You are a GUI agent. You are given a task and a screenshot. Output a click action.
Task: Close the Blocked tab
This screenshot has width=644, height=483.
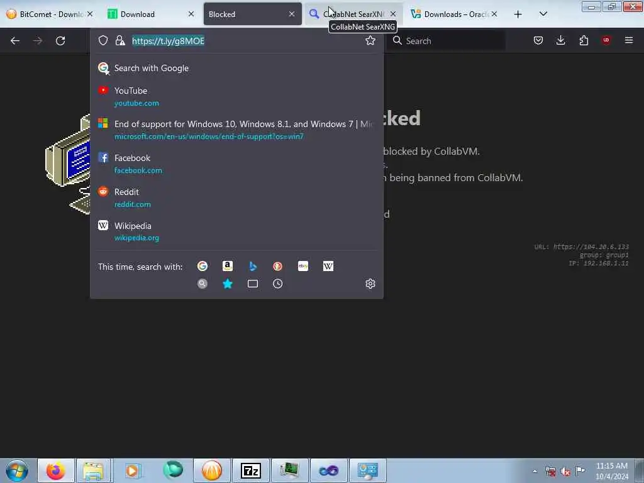tap(292, 14)
